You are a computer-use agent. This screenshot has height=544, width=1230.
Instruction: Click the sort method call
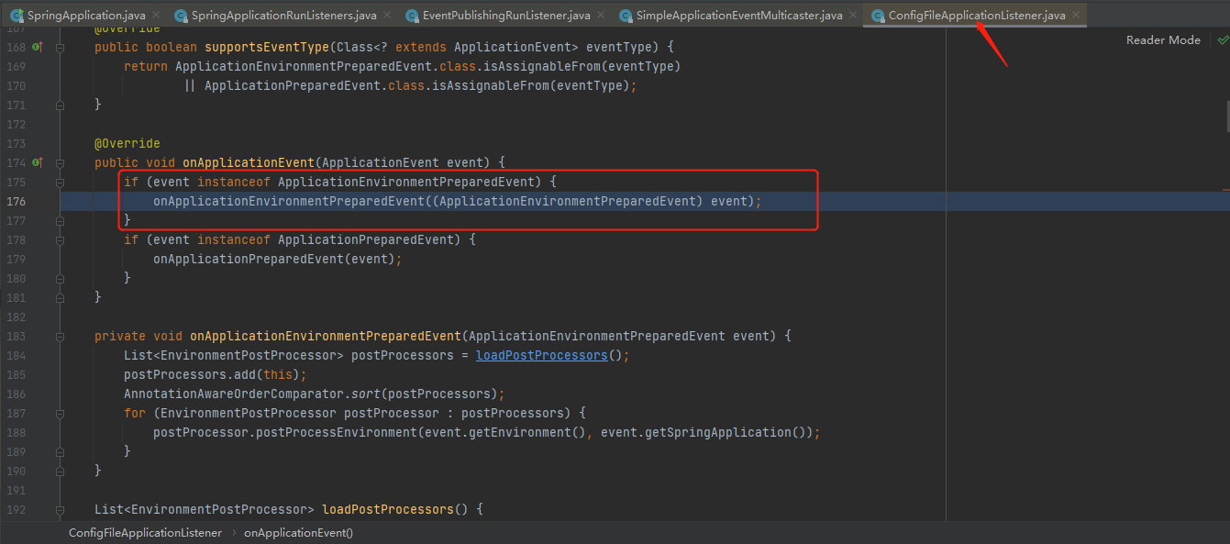pos(366,394)
